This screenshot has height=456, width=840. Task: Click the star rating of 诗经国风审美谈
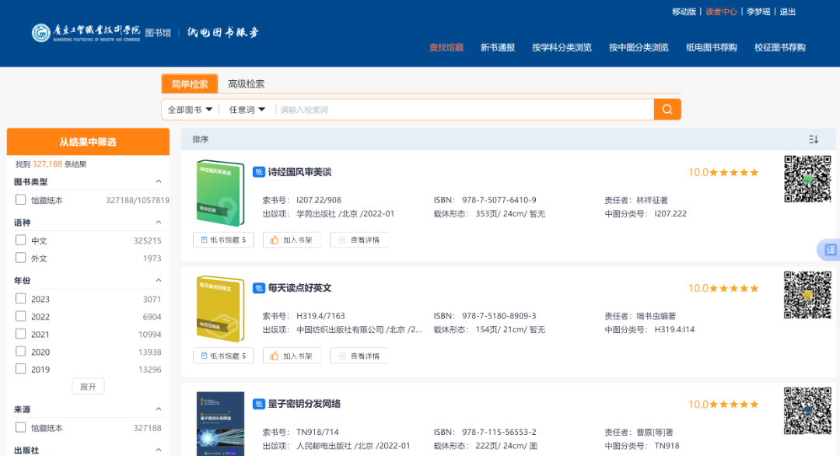click(733, 173)
